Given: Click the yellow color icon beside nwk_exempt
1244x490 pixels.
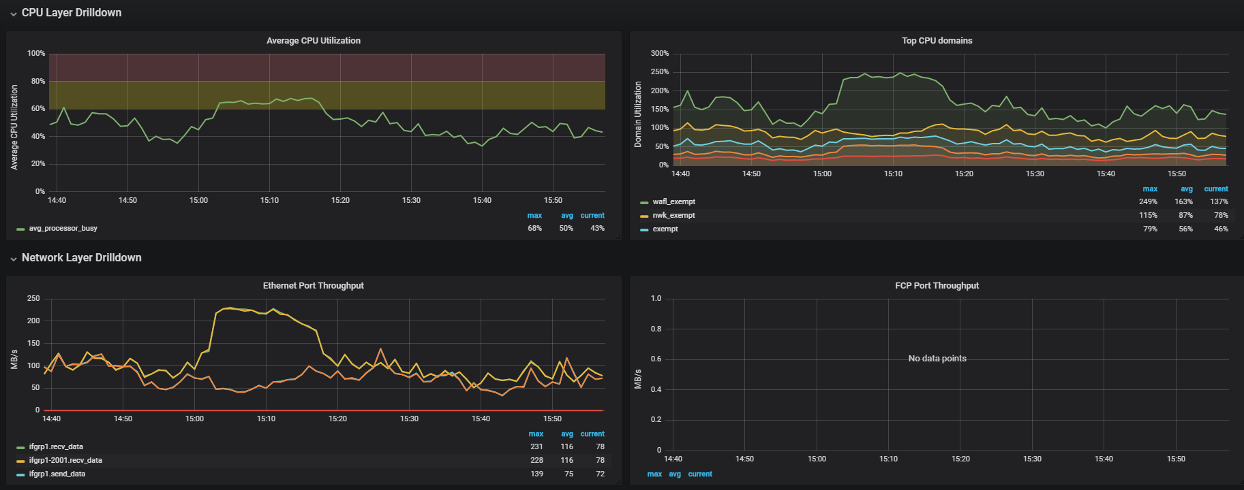Looking at the screenshot, I should [644, 216].
